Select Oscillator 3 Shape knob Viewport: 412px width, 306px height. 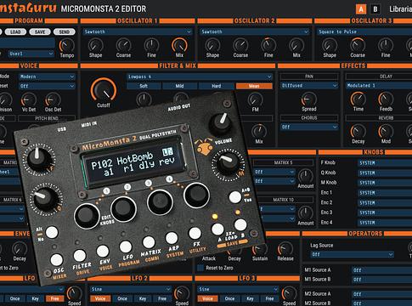tap(330, 45)
